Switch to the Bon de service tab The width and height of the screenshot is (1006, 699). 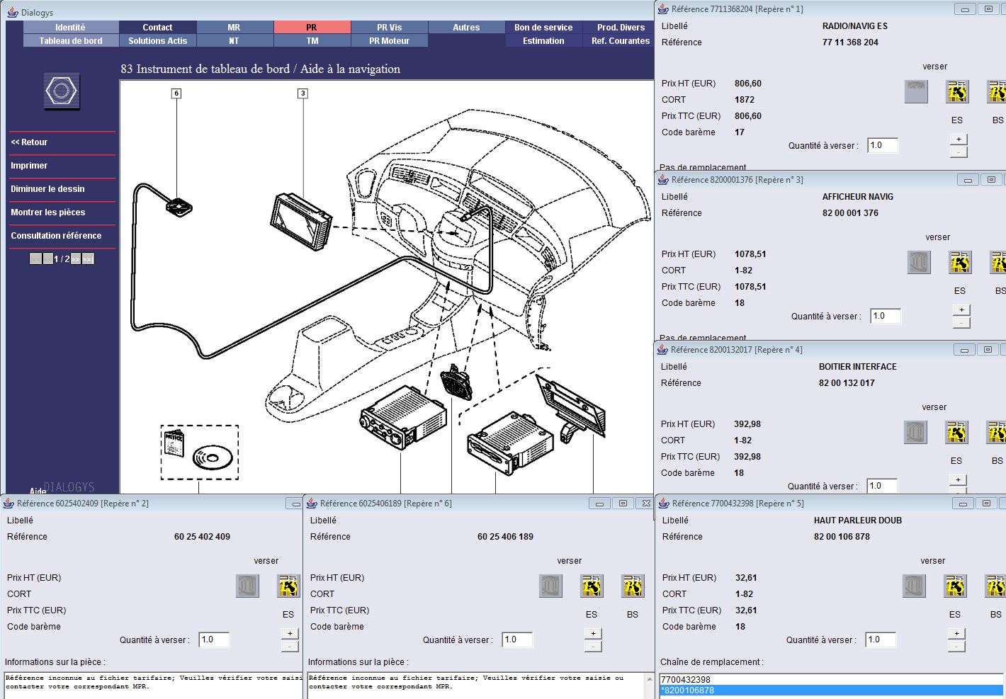tap(543, 28)
